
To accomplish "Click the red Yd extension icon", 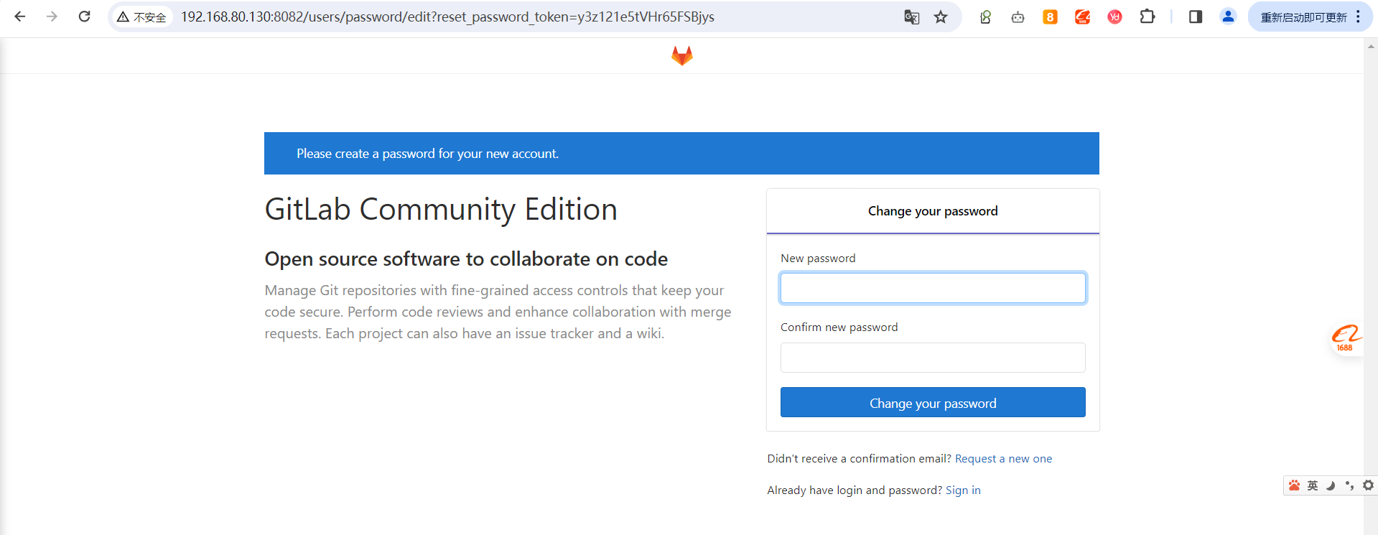I will (x=1114, y=17).
